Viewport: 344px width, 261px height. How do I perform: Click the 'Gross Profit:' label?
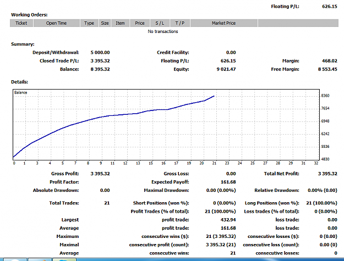point(65,174)
